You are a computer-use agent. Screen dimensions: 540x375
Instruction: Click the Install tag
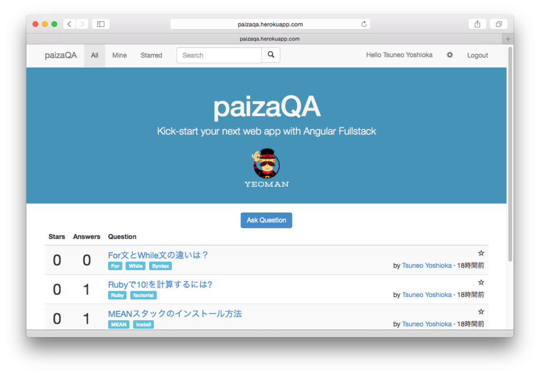pos(143,324)
